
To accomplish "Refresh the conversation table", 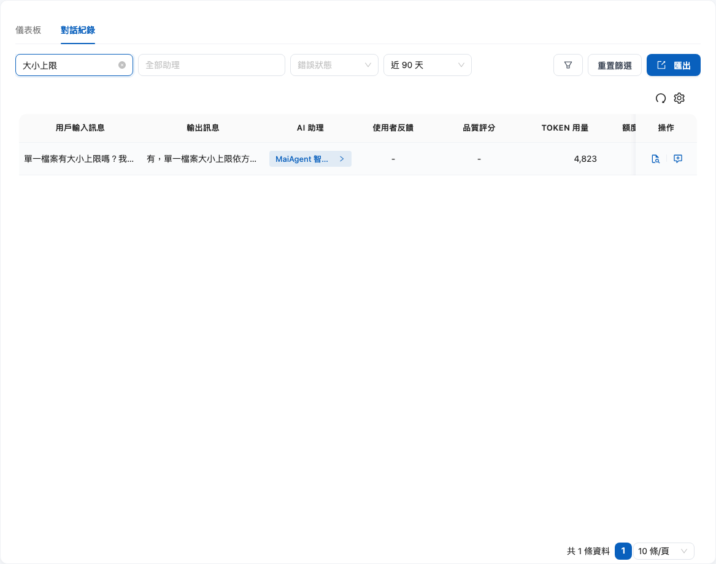I will pos(661,98).
